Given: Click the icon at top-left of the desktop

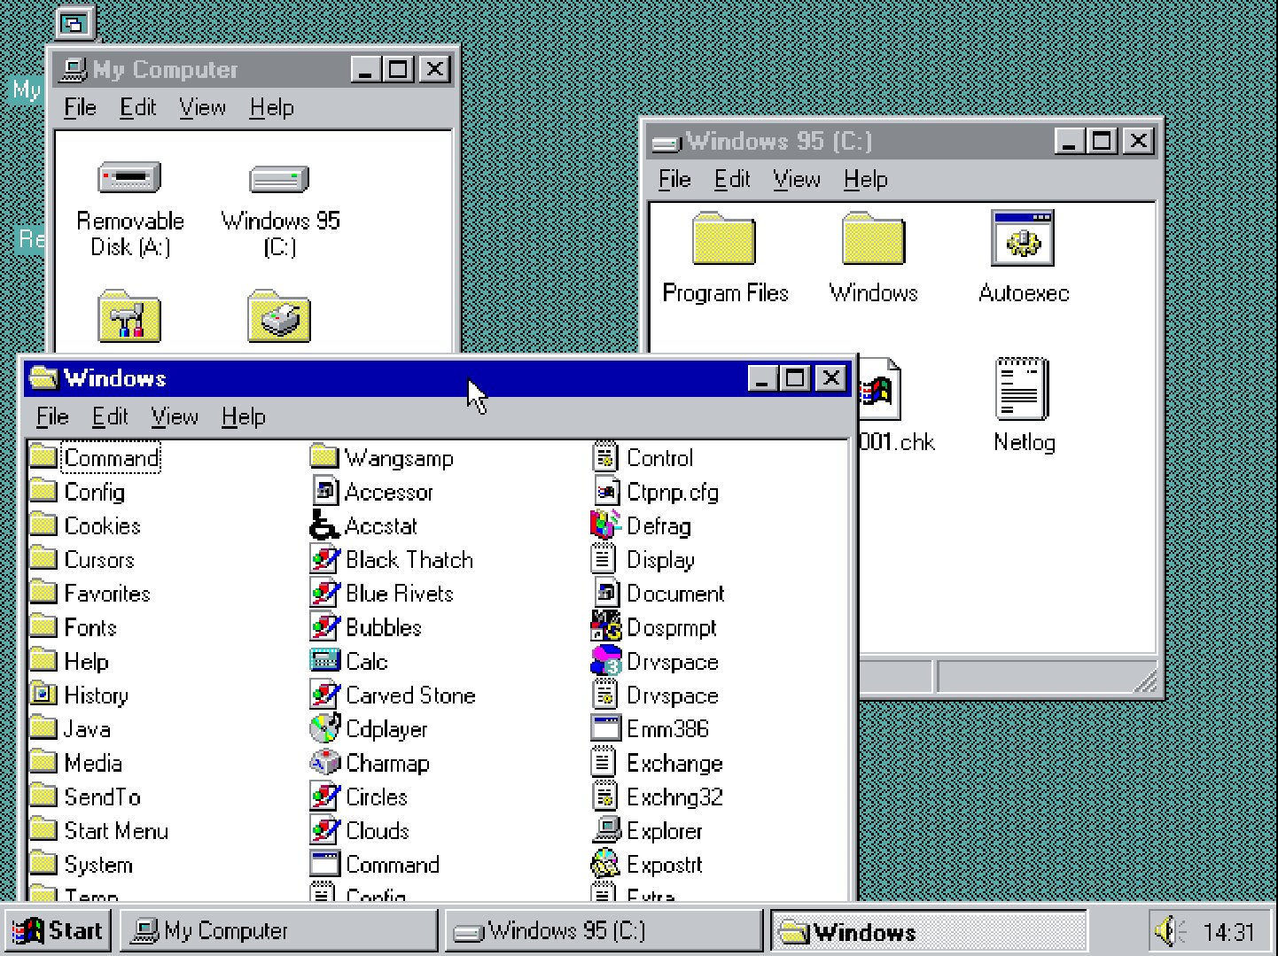Looking at the screenshot, I should (74, 23).
